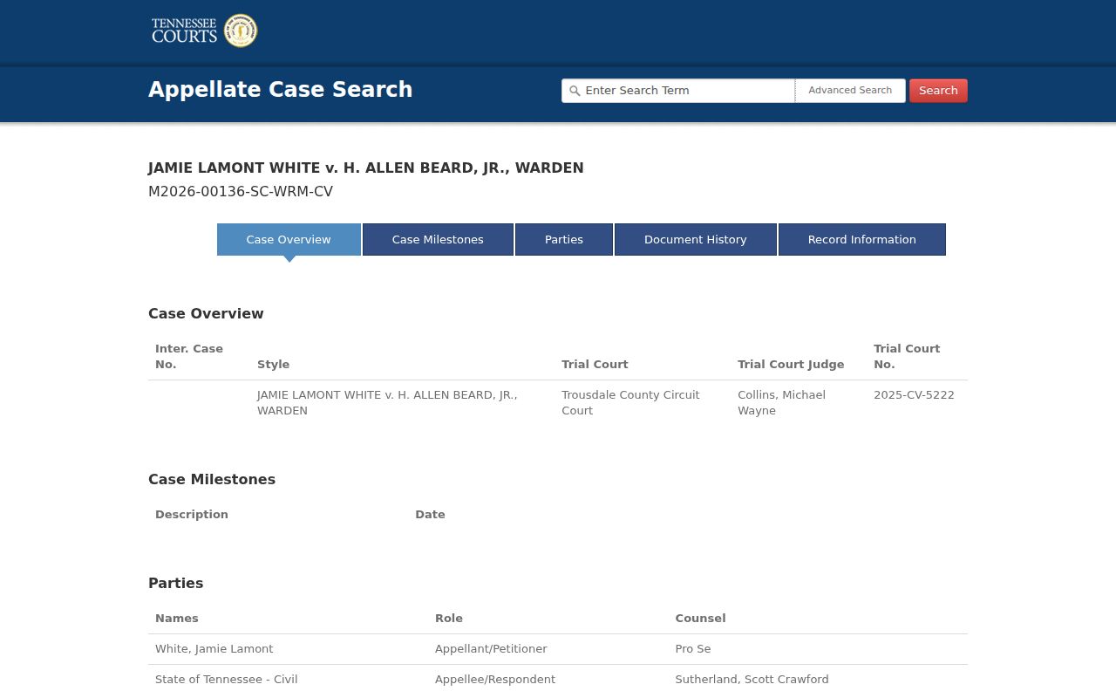The width and height of the screenshot is (1116, 698).
Task: Click the Names column header
Action: tap(177, 619)
